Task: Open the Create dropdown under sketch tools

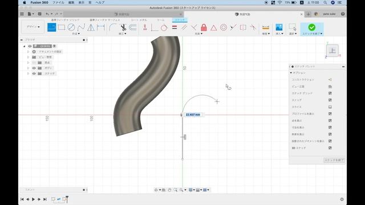Action: click(76, 34)
